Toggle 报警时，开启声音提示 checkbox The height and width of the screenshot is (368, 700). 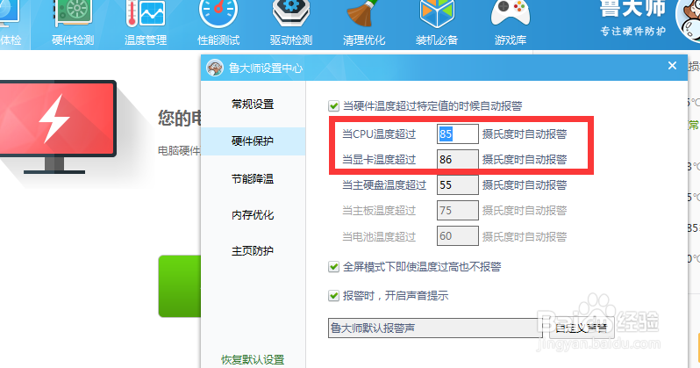pos(333,296)
